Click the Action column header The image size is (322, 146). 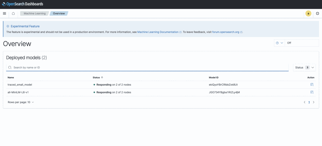click(x=311, y=78)
